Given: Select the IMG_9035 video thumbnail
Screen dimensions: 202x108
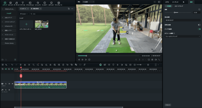Looking at the screenshot, I should (x=42, y=24).
